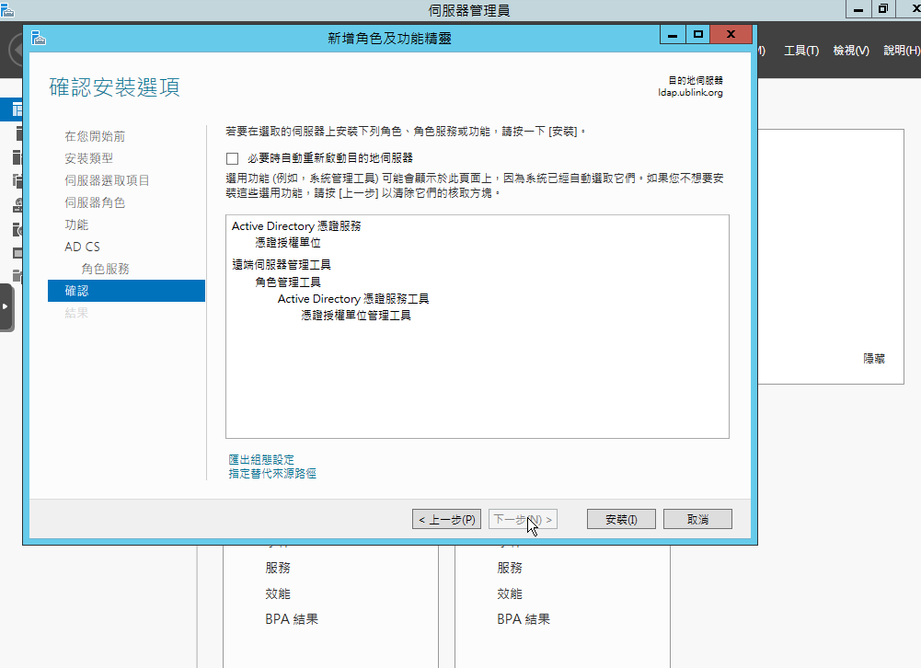This screenshot has width=921, height=668.
Task: Minimize the Server Manager window
Action: (858, 9)
